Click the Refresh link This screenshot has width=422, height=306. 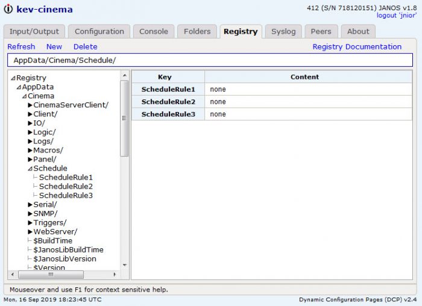pos(21,47)
